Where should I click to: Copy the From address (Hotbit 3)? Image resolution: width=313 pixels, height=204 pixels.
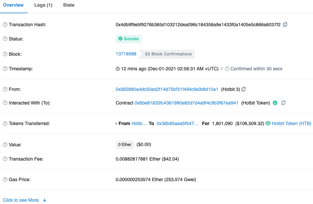pos(244,89)
